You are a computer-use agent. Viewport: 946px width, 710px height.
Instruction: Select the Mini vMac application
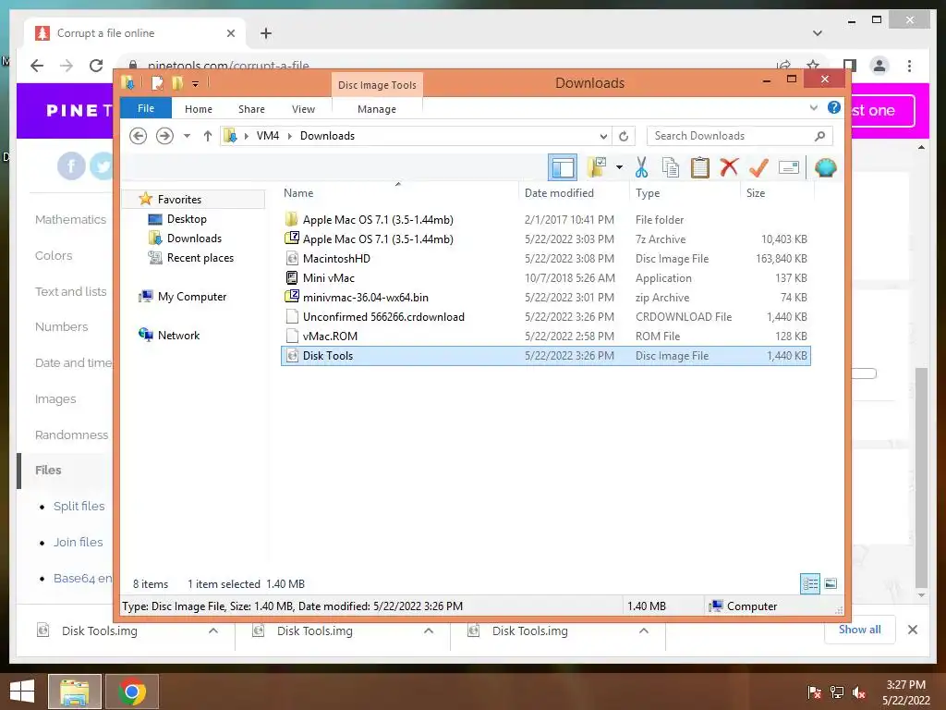click(545, 277)
